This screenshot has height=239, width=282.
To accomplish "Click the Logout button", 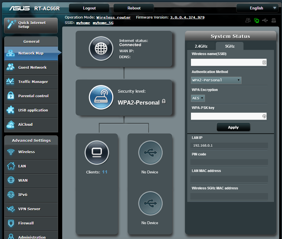I will [x=89, y=8].
